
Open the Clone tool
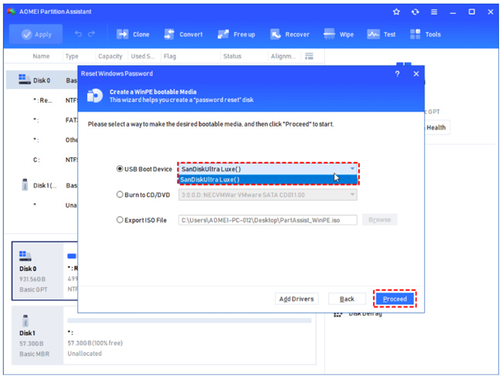click(133, 34)
